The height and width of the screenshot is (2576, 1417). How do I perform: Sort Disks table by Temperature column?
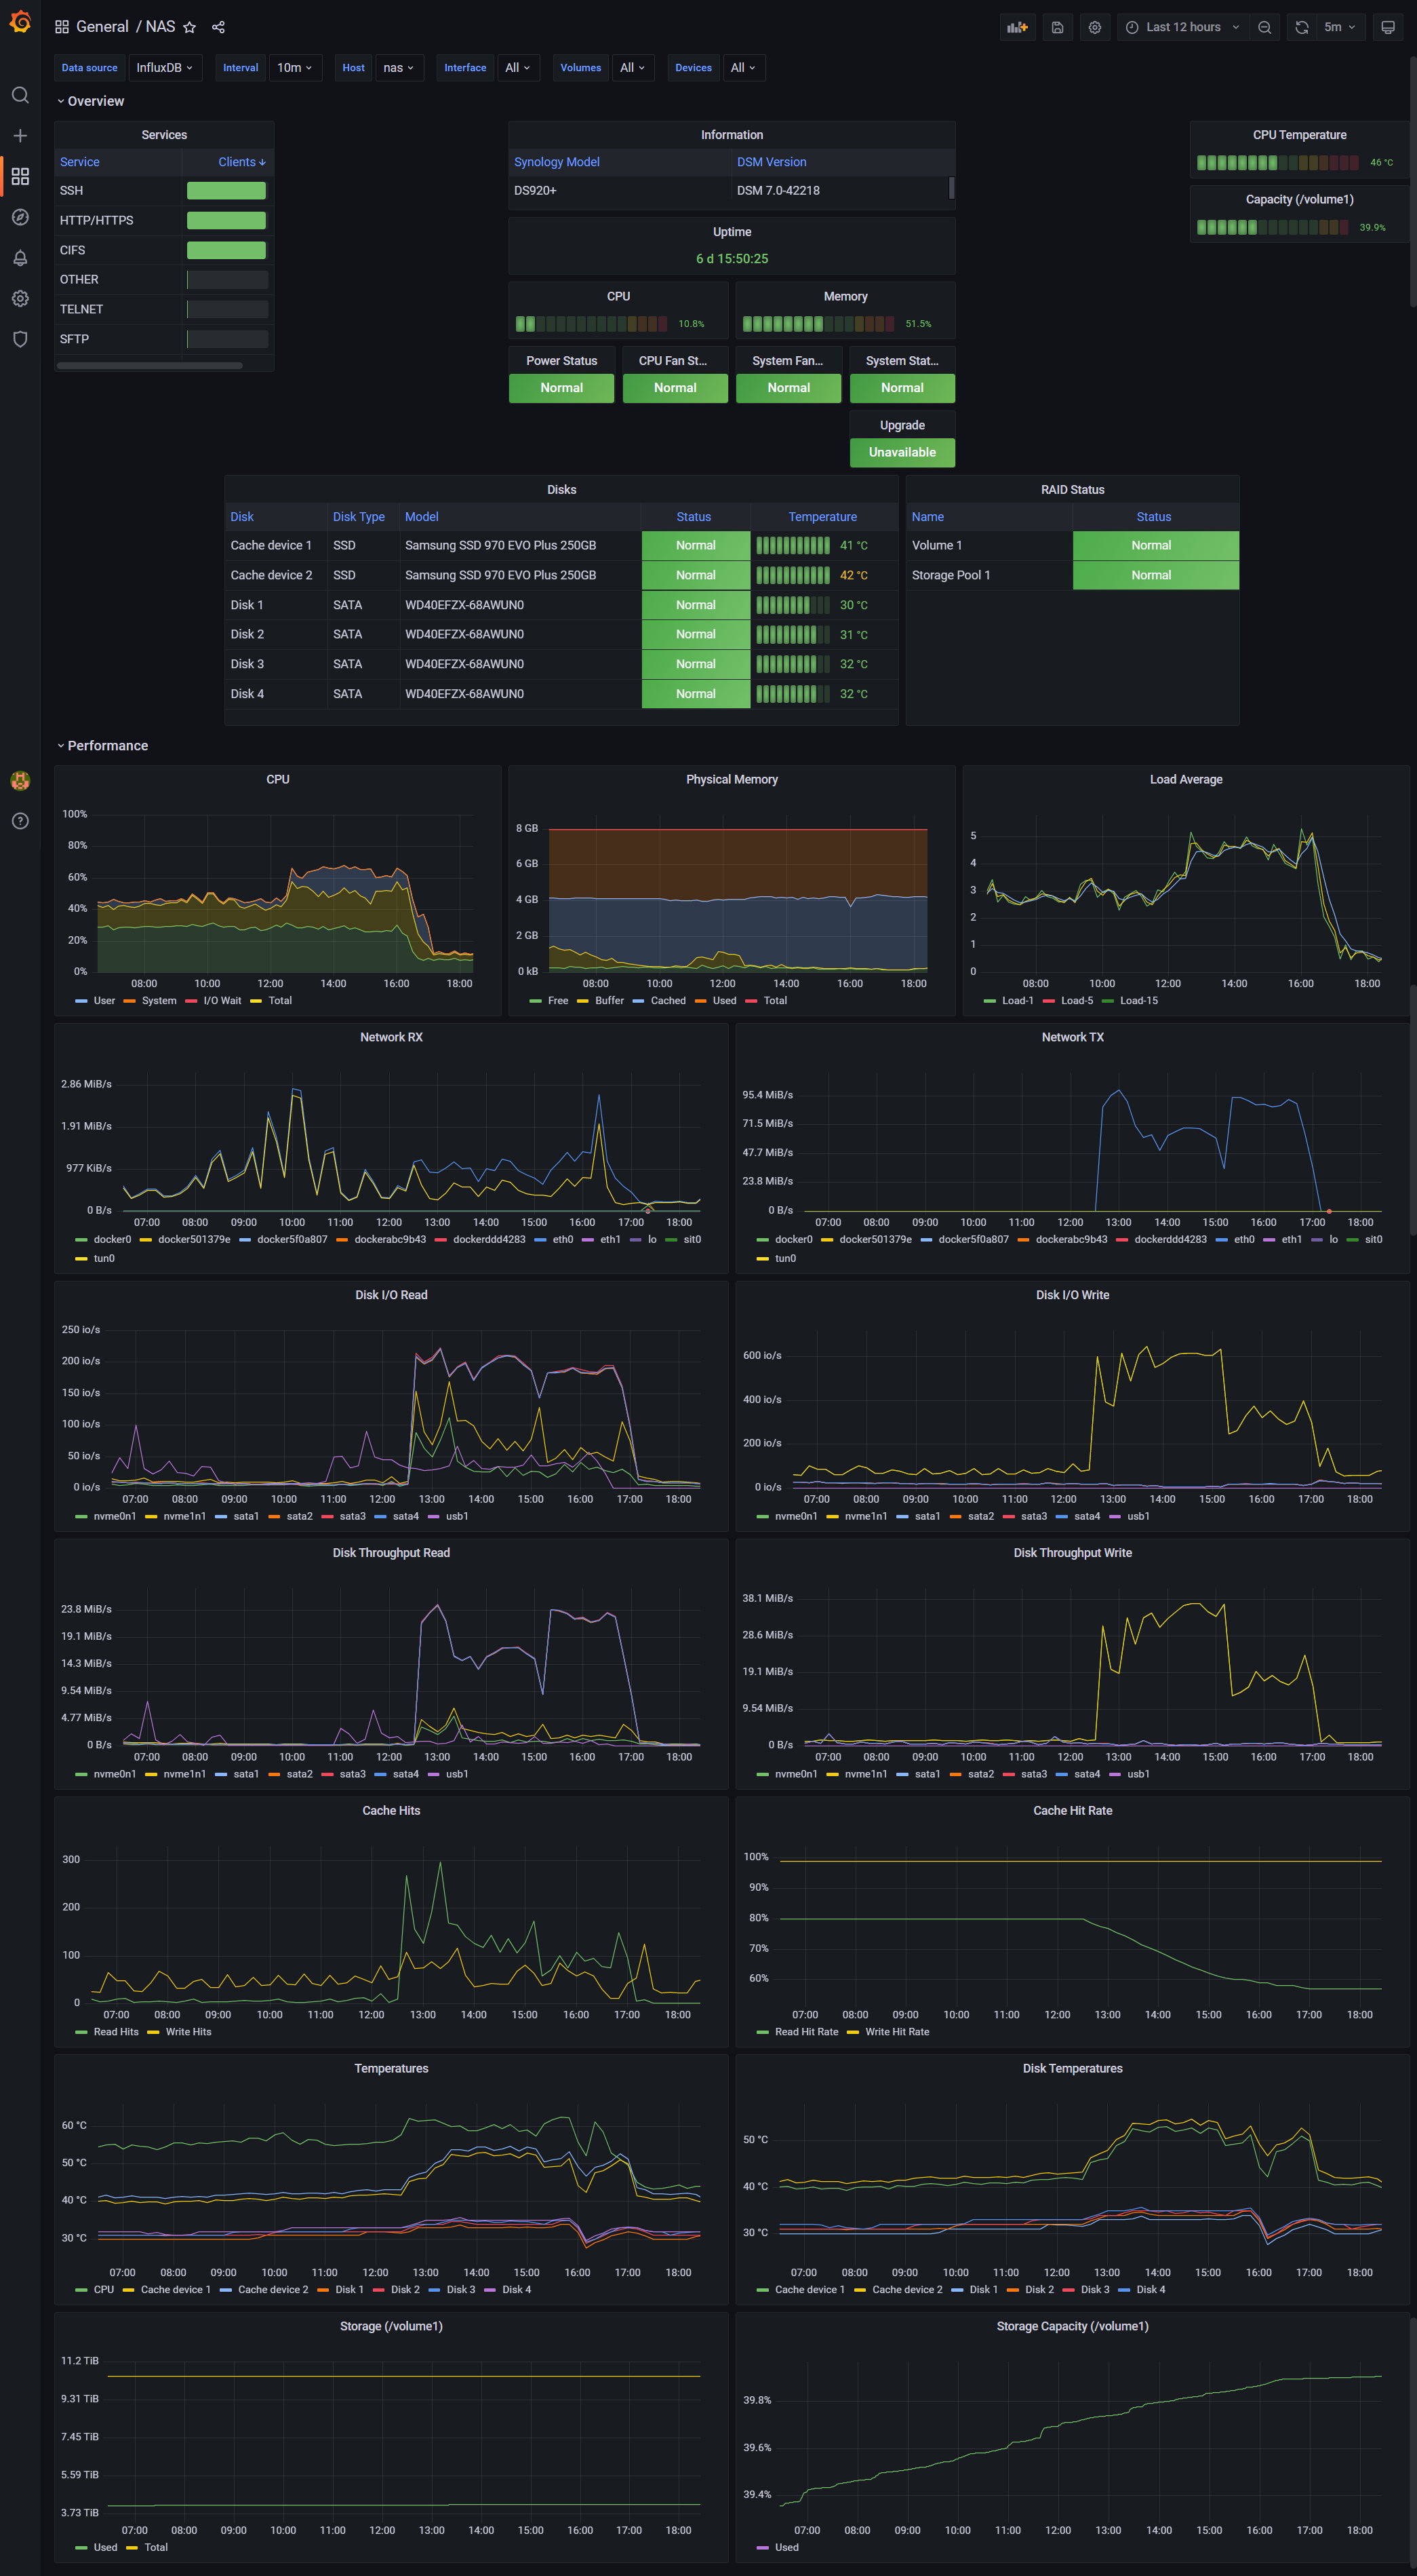click(822, 517)
